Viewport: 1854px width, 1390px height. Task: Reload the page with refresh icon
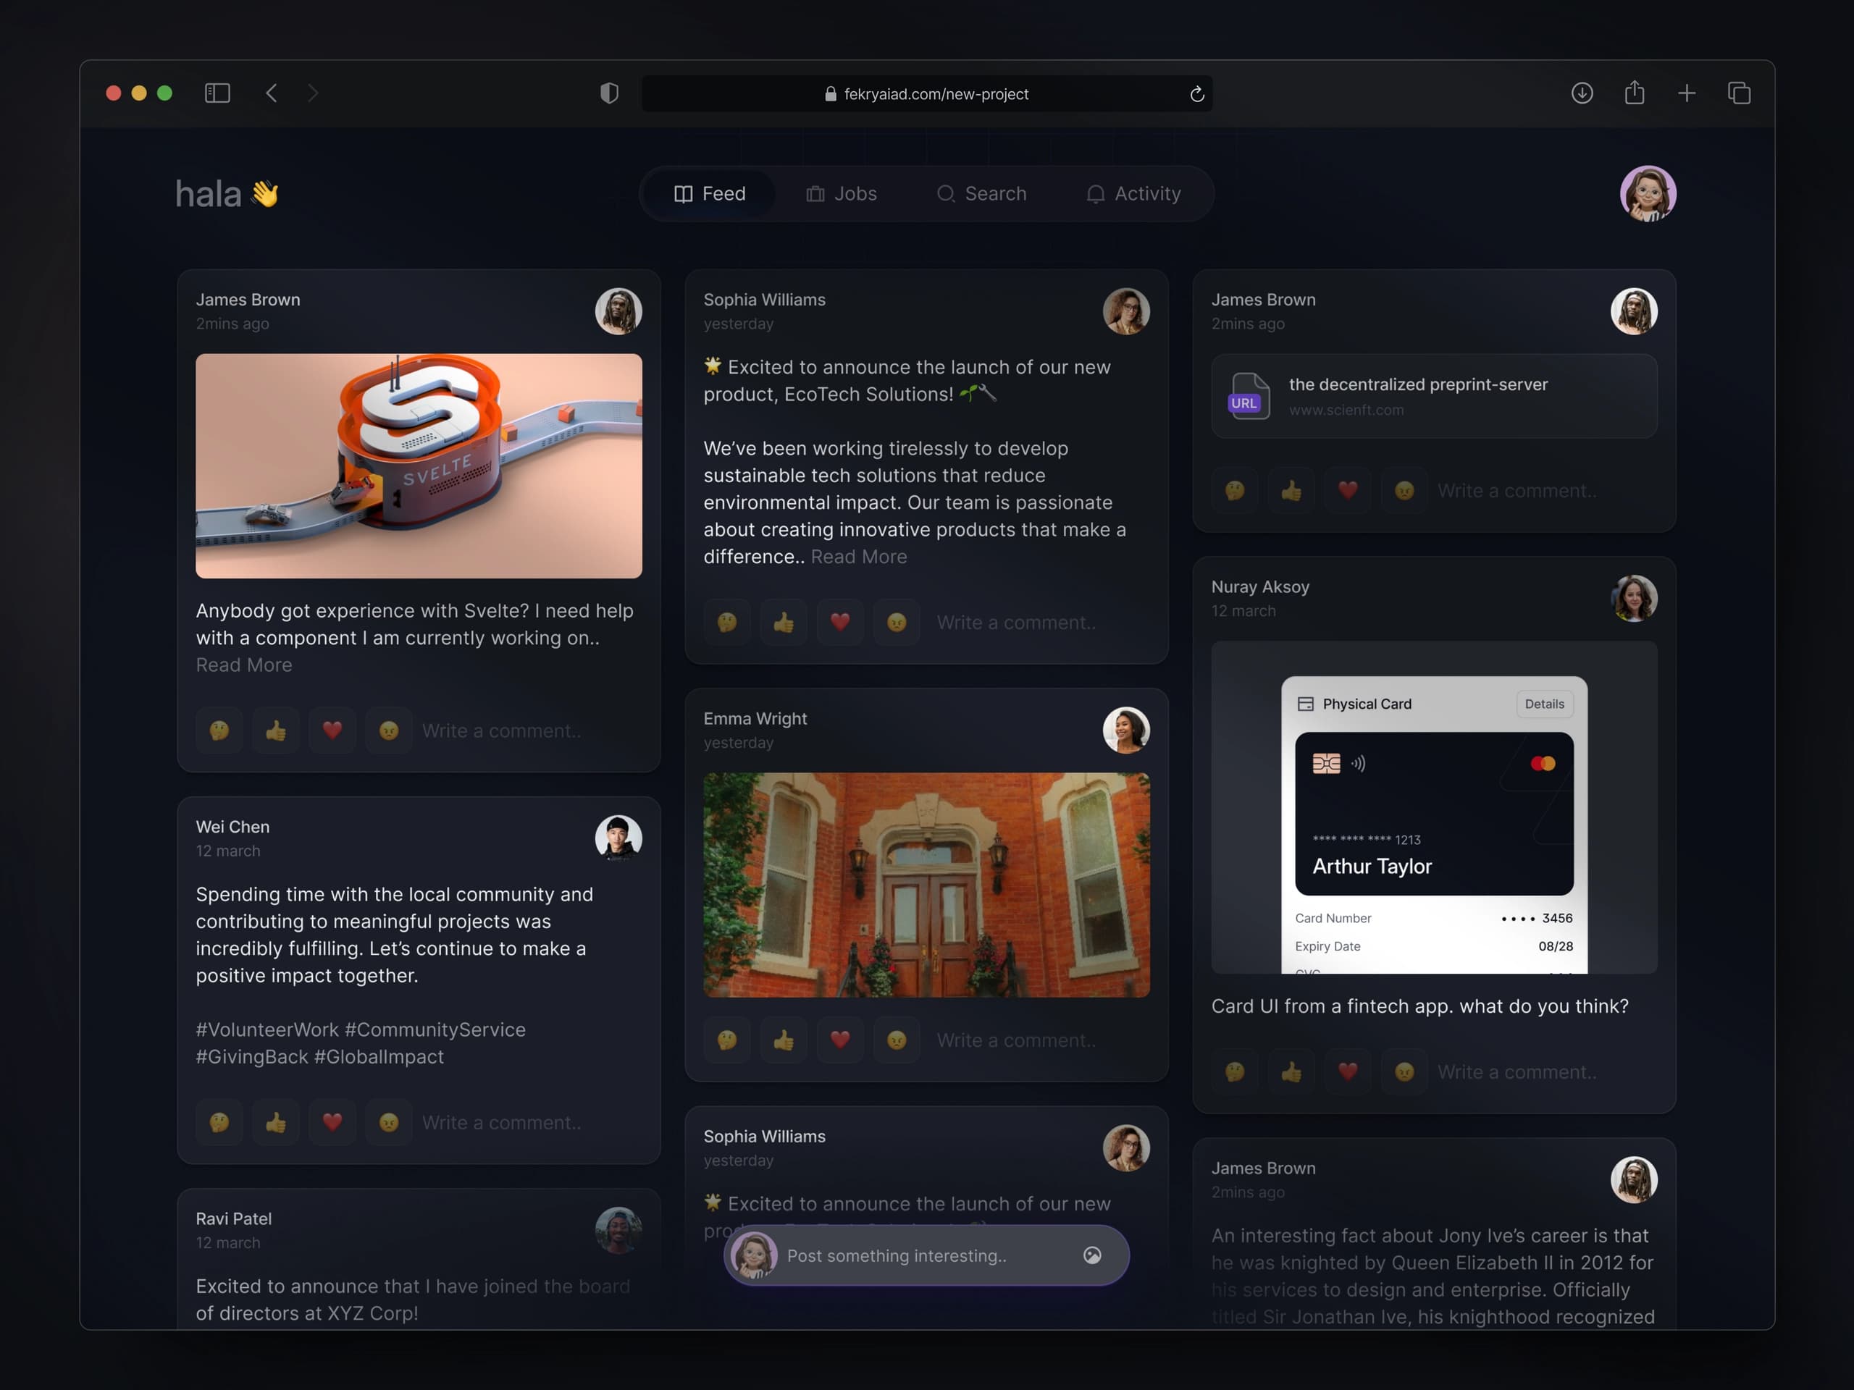[x=1197, y=94]
